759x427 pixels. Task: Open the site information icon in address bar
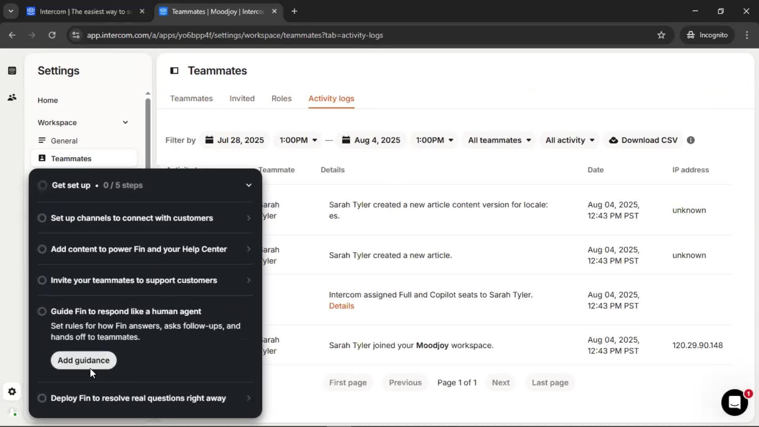[x=76, y=35]
